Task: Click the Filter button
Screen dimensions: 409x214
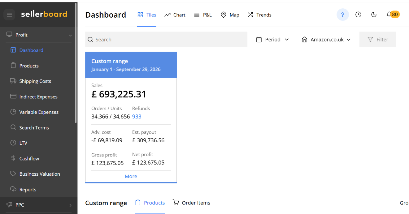Action: [378, 40]
